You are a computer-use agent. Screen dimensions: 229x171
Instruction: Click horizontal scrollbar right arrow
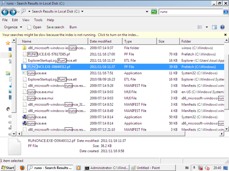coord(222,134)
